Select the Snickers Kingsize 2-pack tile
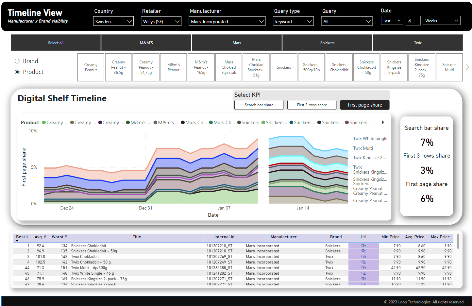The image size is (472, 306). [394, 67]
